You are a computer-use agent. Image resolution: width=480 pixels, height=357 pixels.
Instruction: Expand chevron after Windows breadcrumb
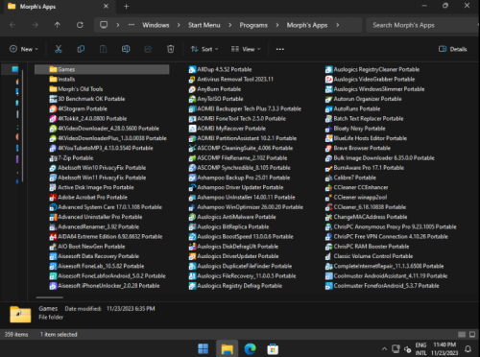(179, 25)
